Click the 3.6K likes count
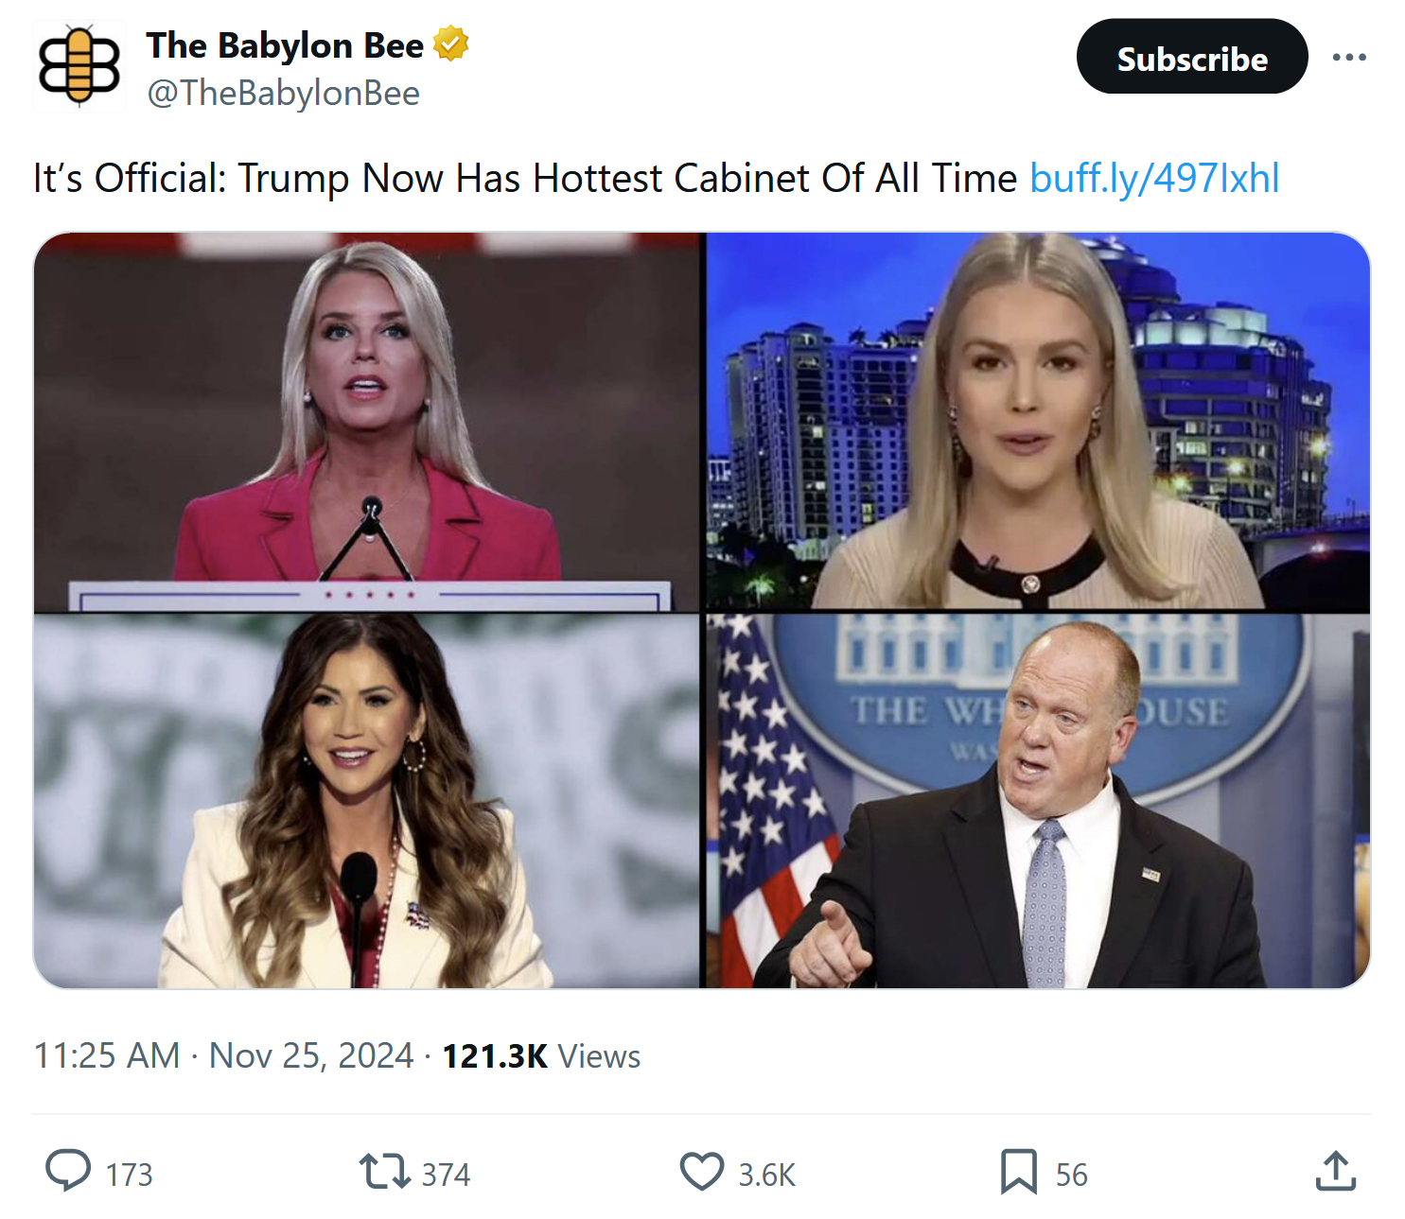The width and height of the screenshot is (1405, 1219). pyautogui.click(x=766, y=1175)
